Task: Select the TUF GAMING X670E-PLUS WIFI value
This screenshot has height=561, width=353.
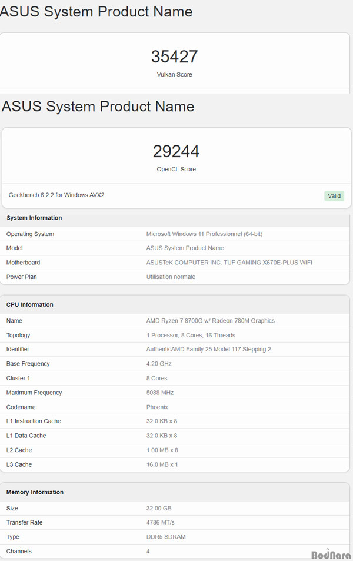Action: click(268, 263)
